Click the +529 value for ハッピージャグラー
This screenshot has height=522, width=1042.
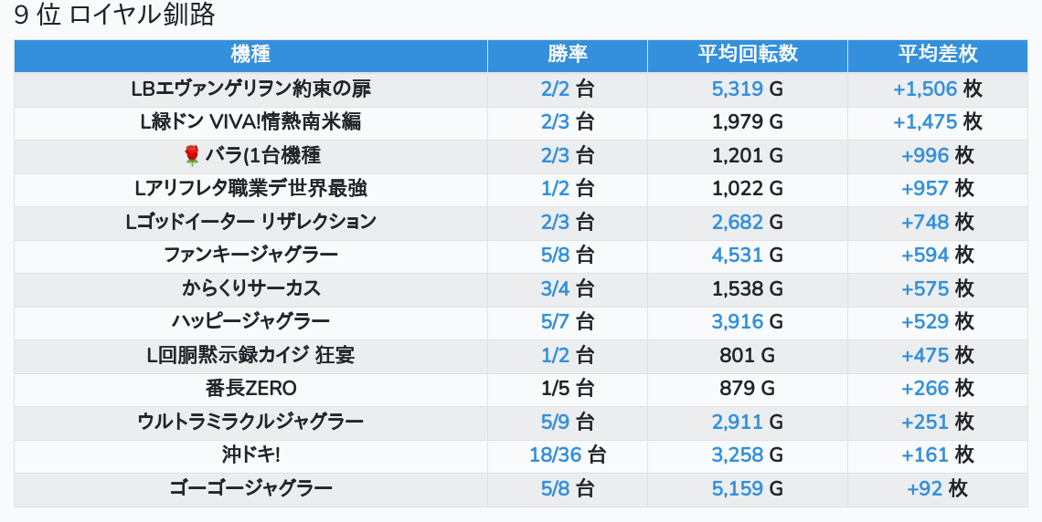[925, 321]
